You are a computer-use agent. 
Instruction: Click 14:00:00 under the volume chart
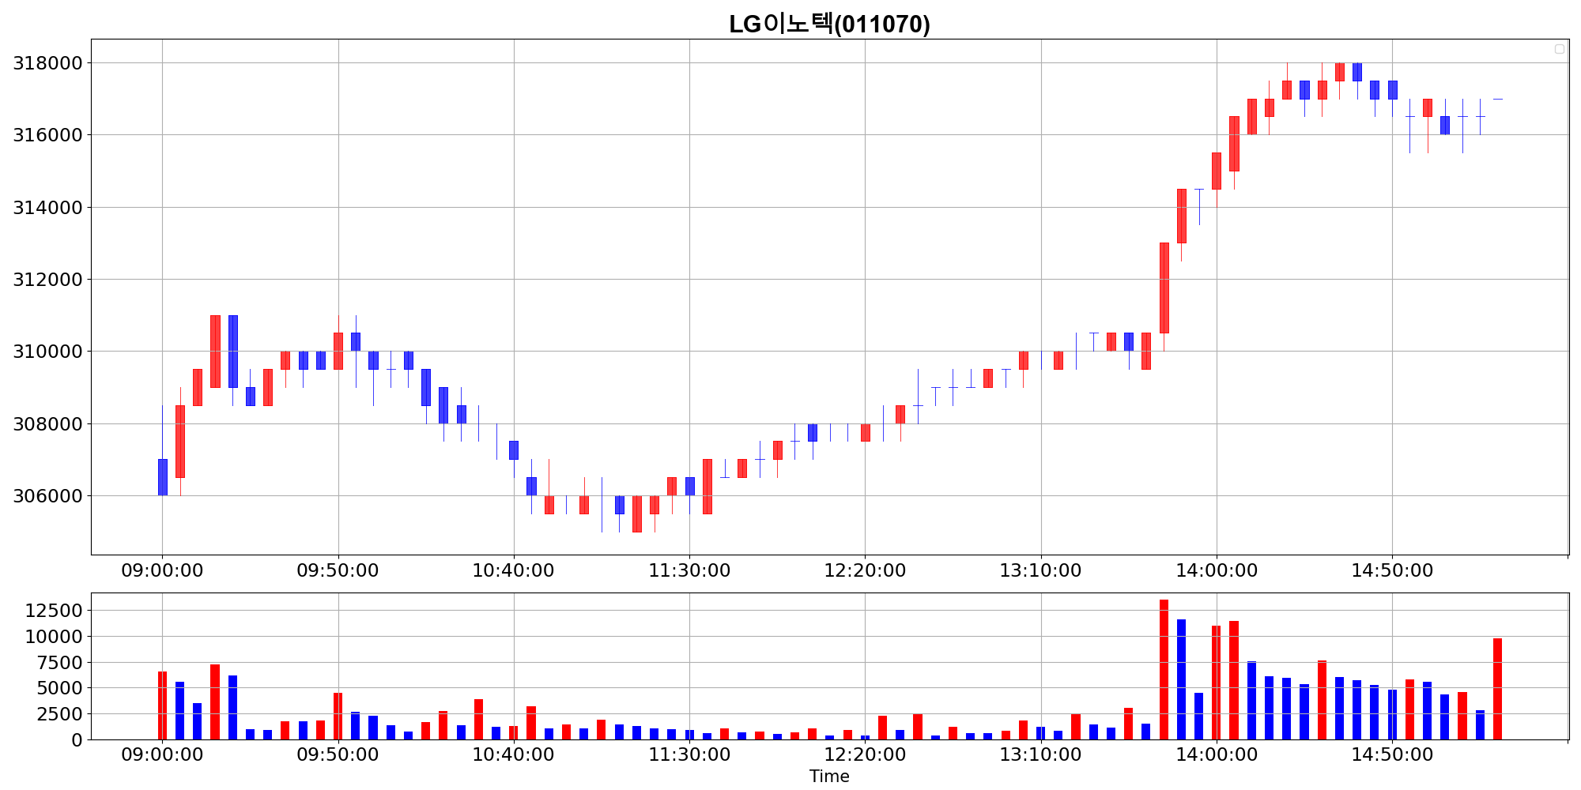[x=1217, y=754]
